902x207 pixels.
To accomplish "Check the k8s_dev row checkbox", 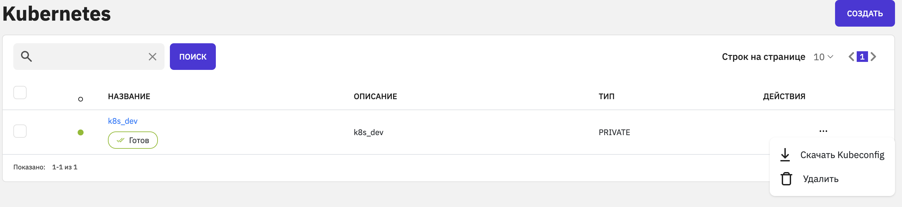I will pyautogui.click(x=20, y=131).
